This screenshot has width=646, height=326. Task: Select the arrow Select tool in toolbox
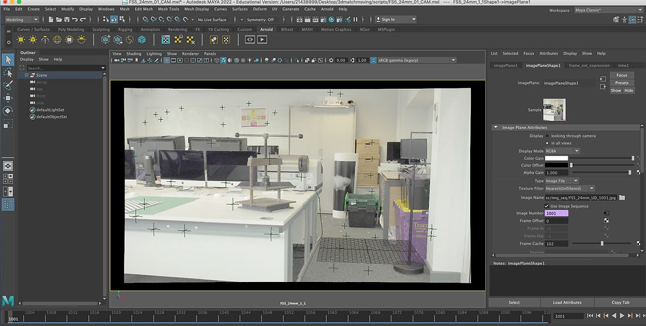tap(8, 60)
